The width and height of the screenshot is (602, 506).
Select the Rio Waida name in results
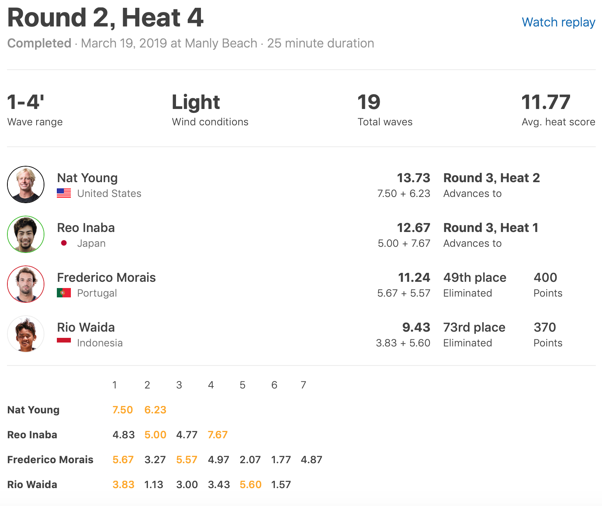pyautogui.click(x=86, y=327)
